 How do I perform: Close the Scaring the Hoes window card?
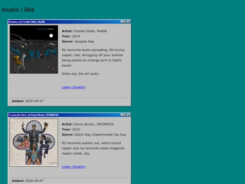click(x=129, y=115)
